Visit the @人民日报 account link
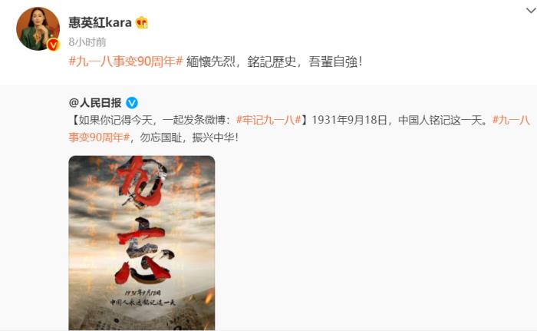Screen dimensions: 537x331 pos(95,103)
